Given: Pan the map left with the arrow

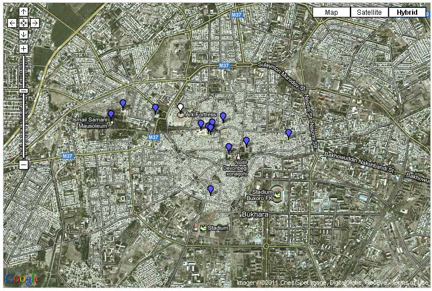Looking at the screenshot, I should 13,23.
